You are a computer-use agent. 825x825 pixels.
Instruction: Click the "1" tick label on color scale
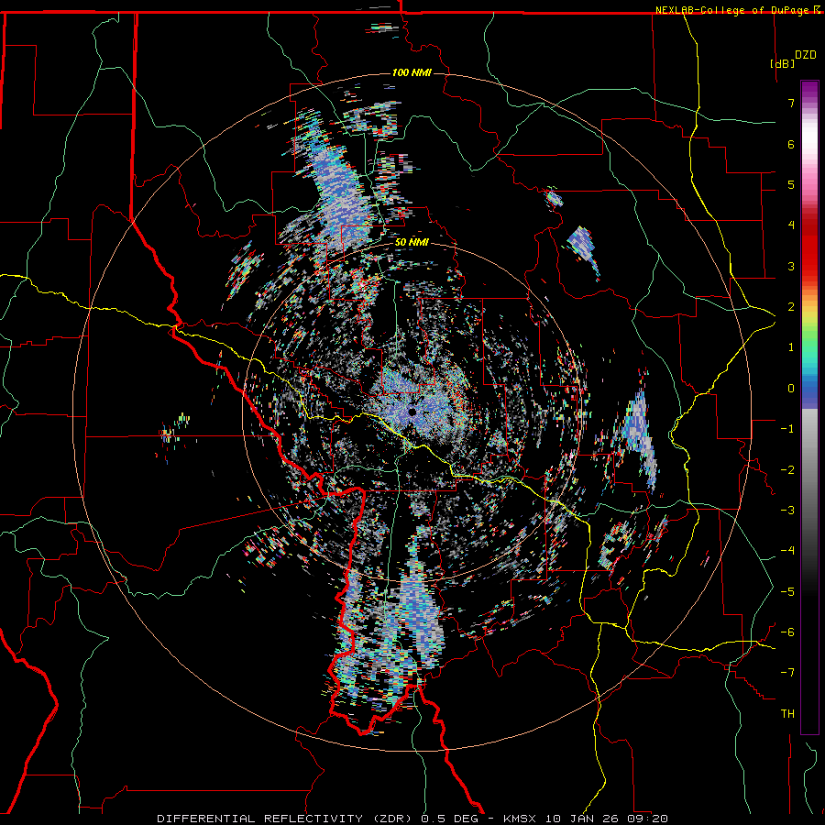point(791,347)
